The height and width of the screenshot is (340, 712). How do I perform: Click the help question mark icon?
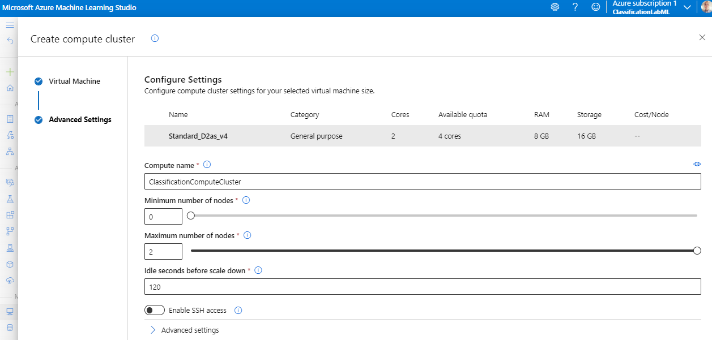(575, 7)
